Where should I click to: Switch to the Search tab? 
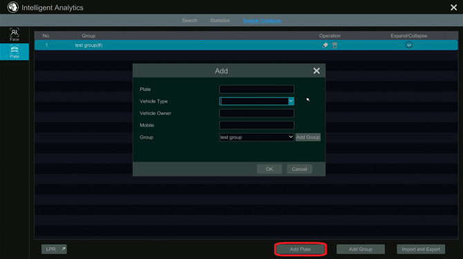coord(189,20)
